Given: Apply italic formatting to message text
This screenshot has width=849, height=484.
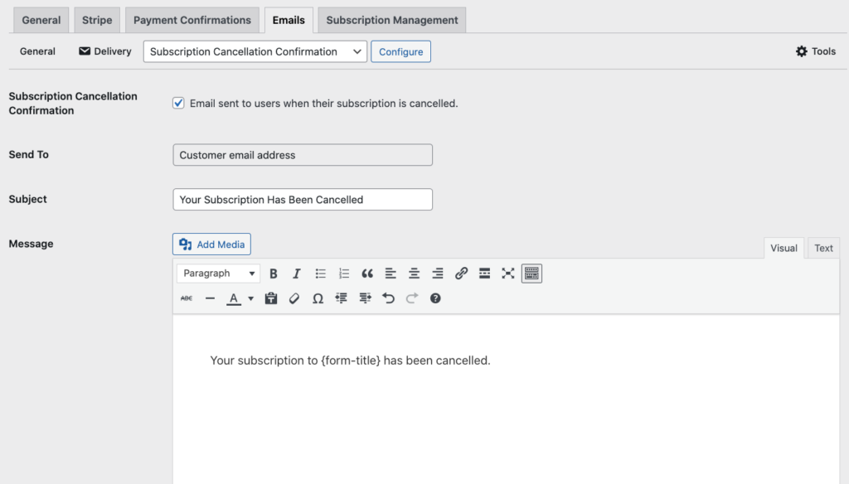Looking at the screenshot, I should coord(297,273).
